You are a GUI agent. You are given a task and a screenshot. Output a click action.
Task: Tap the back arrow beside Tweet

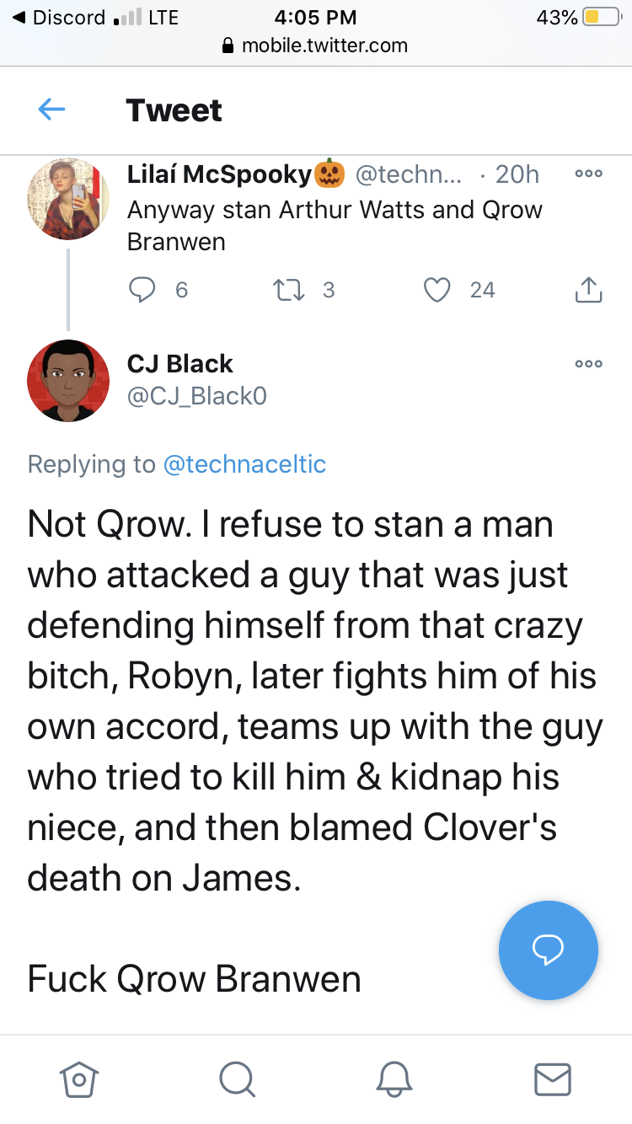point(52,110)
